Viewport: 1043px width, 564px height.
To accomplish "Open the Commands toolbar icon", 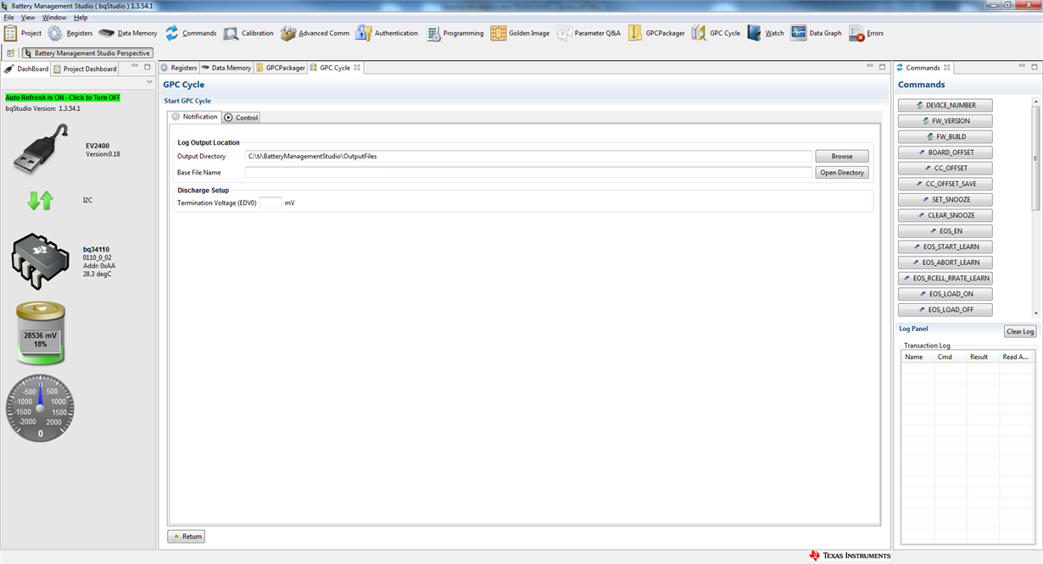I will [172, 33].
